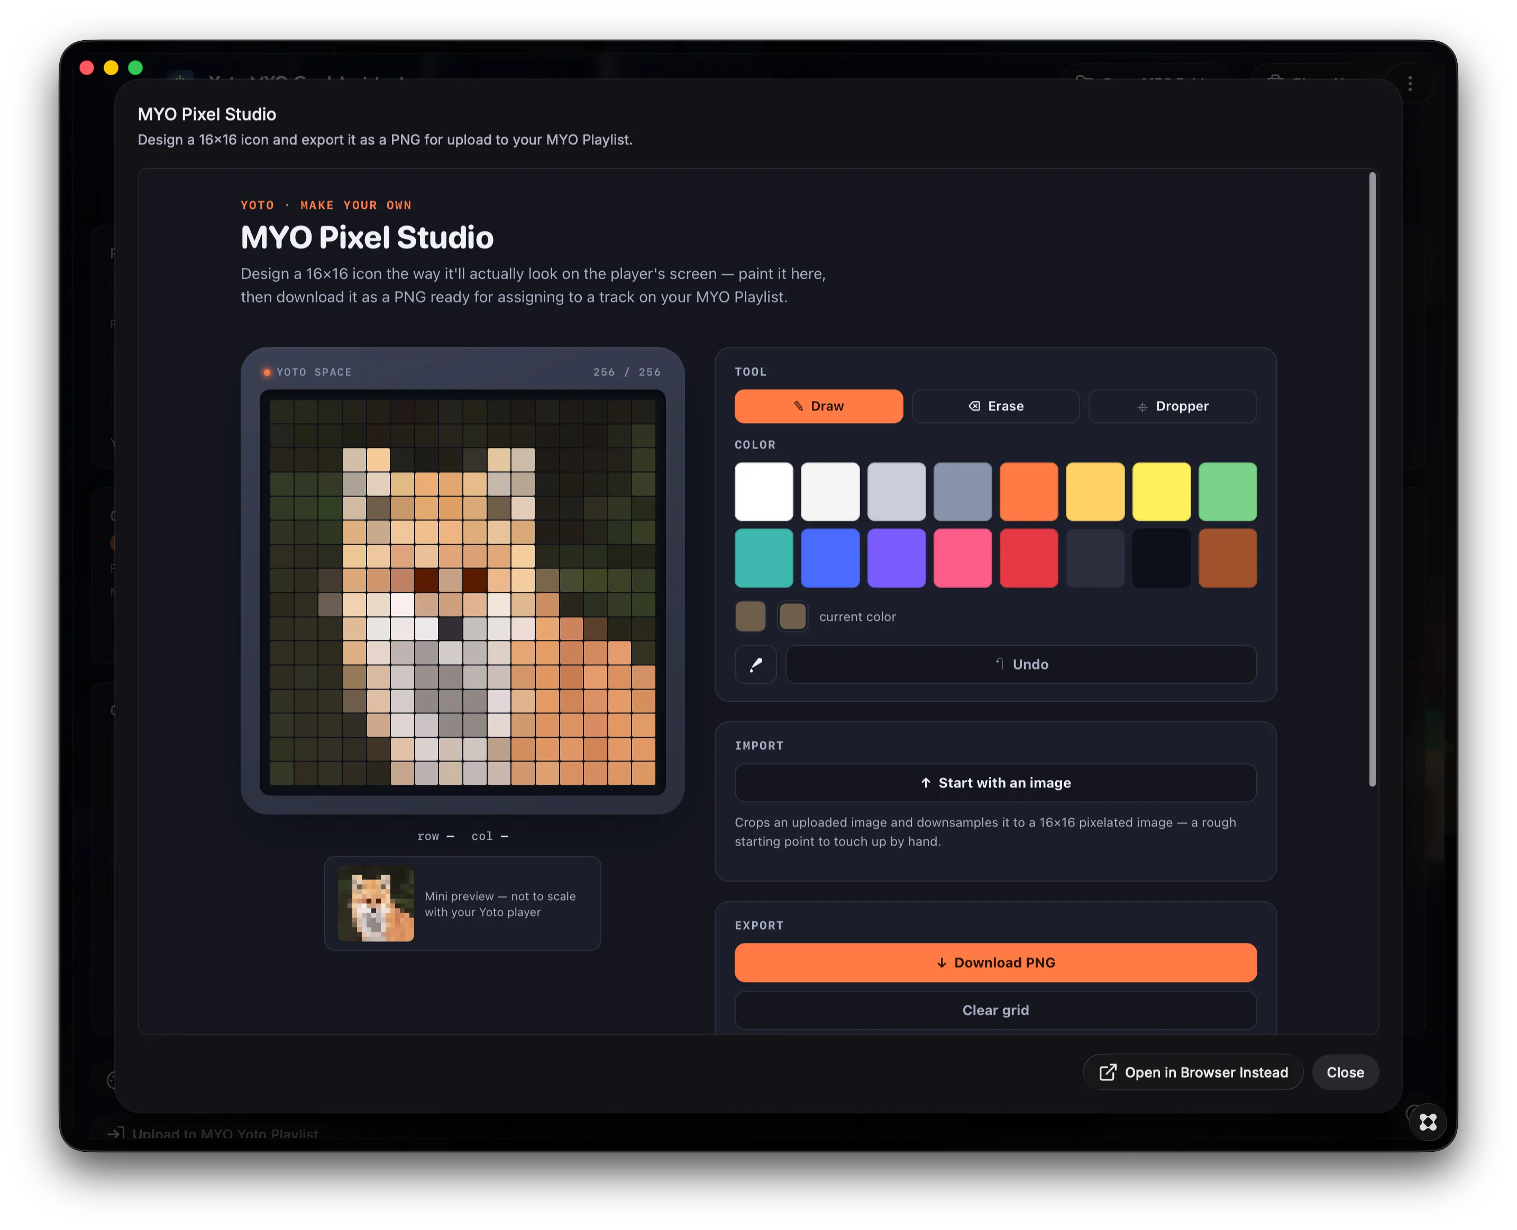The width and height of the screenshot is (1517, 1230).
Task: Open in Browser Instead
Action: 1193,1072
